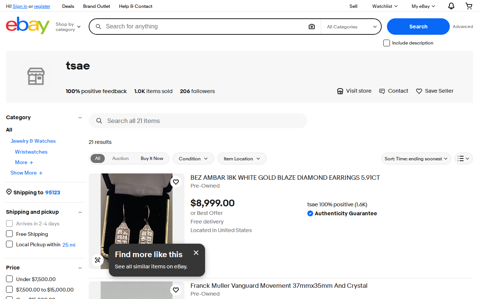479x299 pixels.
Task: Open the Wristwatches category
Action: [x=31, y=152]
